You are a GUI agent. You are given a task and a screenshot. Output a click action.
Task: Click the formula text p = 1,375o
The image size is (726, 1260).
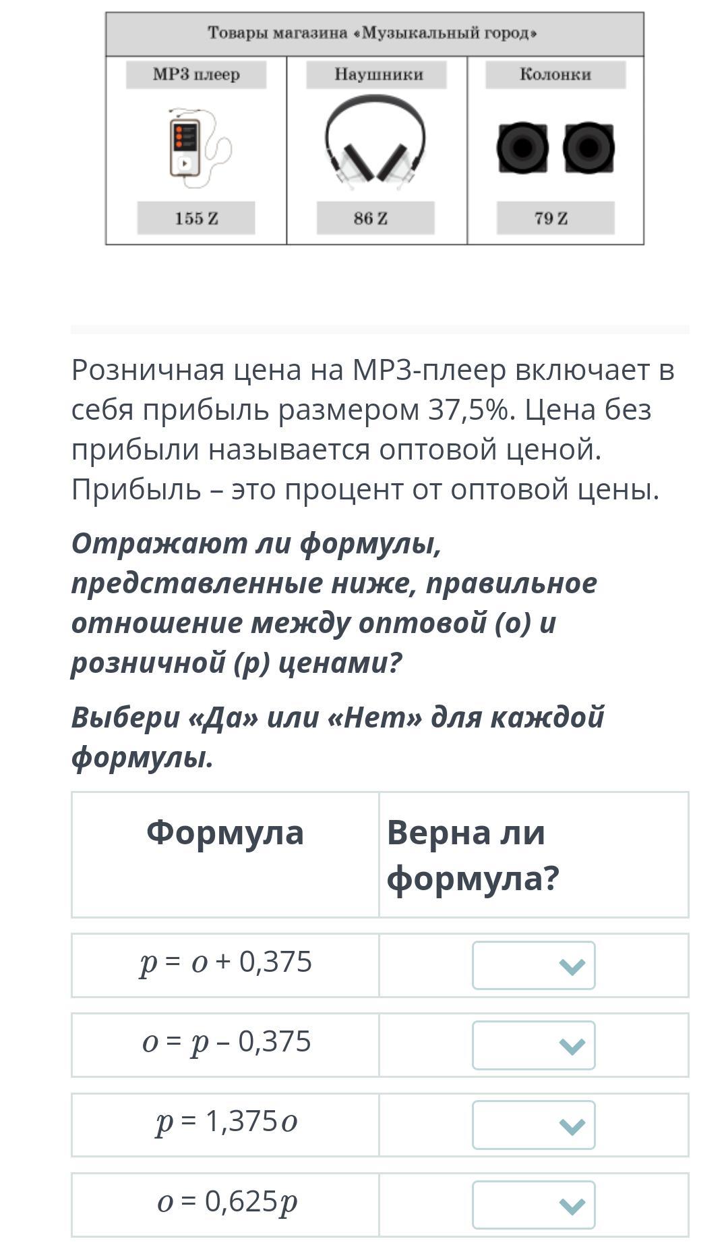click(226, 1122)
